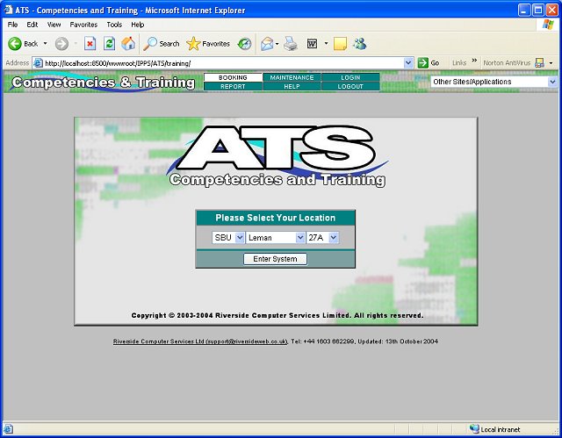Image resolution: width=562 pixels, height=438 pixels.
Task: Go to Home page icon
Action: point(128,44)
